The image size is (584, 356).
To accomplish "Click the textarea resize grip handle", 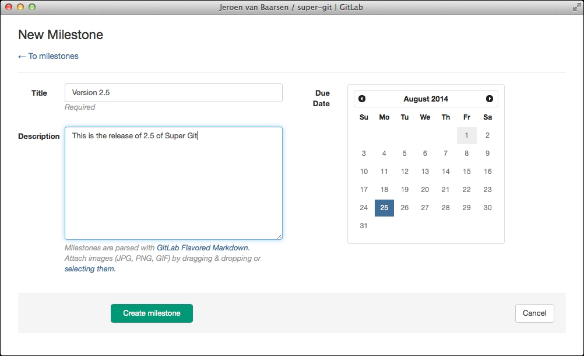I will tap(279, 236).
